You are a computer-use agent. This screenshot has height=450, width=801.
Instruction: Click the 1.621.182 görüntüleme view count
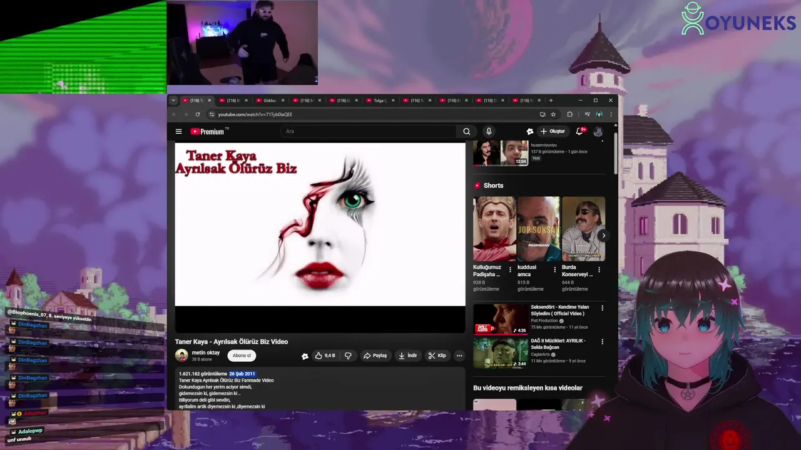203,374
